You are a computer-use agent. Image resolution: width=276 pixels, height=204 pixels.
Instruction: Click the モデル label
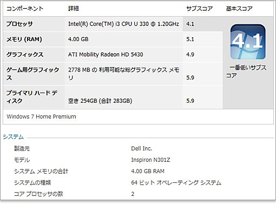click(x=22, y=160)
